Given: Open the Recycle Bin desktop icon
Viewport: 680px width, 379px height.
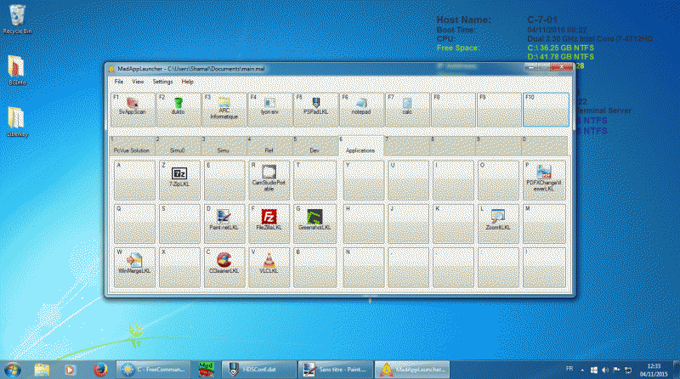Looking at the screenshot, I should 17,20.
